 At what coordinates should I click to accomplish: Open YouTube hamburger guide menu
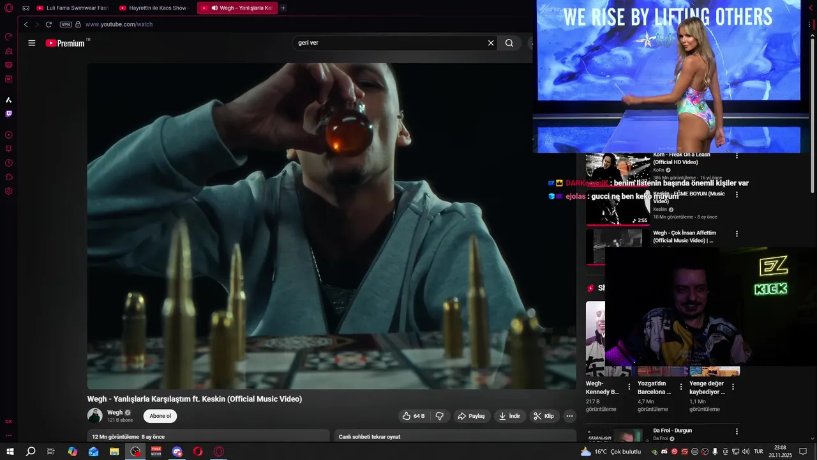point(32,43)
